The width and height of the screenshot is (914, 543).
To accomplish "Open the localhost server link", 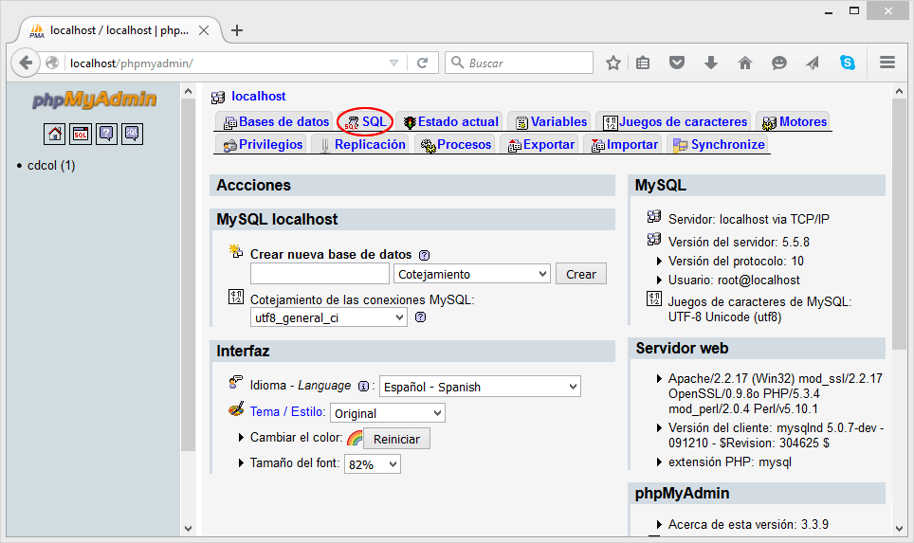I will click(259, 97).
